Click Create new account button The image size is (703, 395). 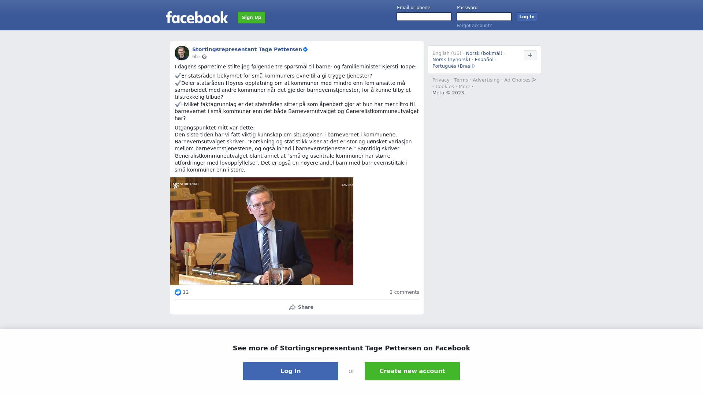point(412,371)
